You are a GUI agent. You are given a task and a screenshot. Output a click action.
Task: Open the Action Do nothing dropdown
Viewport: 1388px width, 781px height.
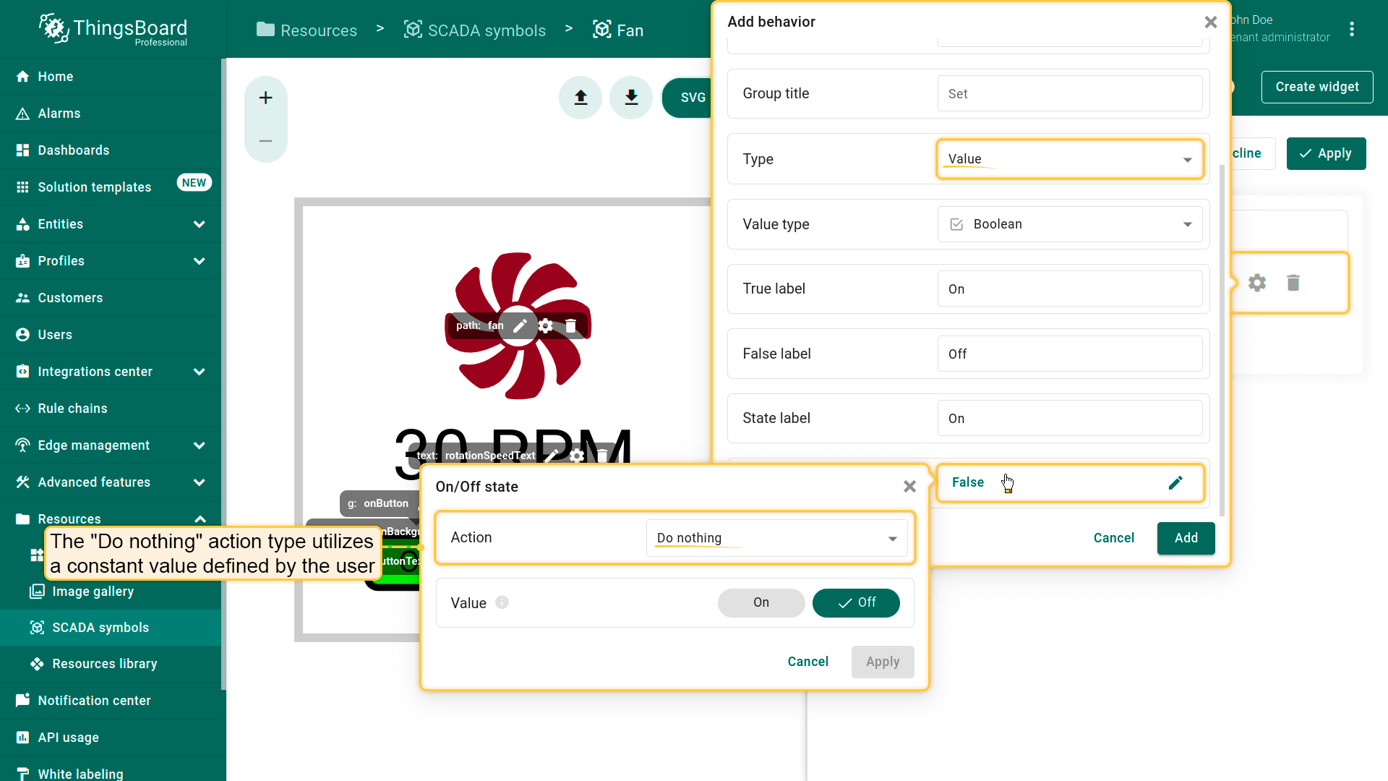coord(776,538)
